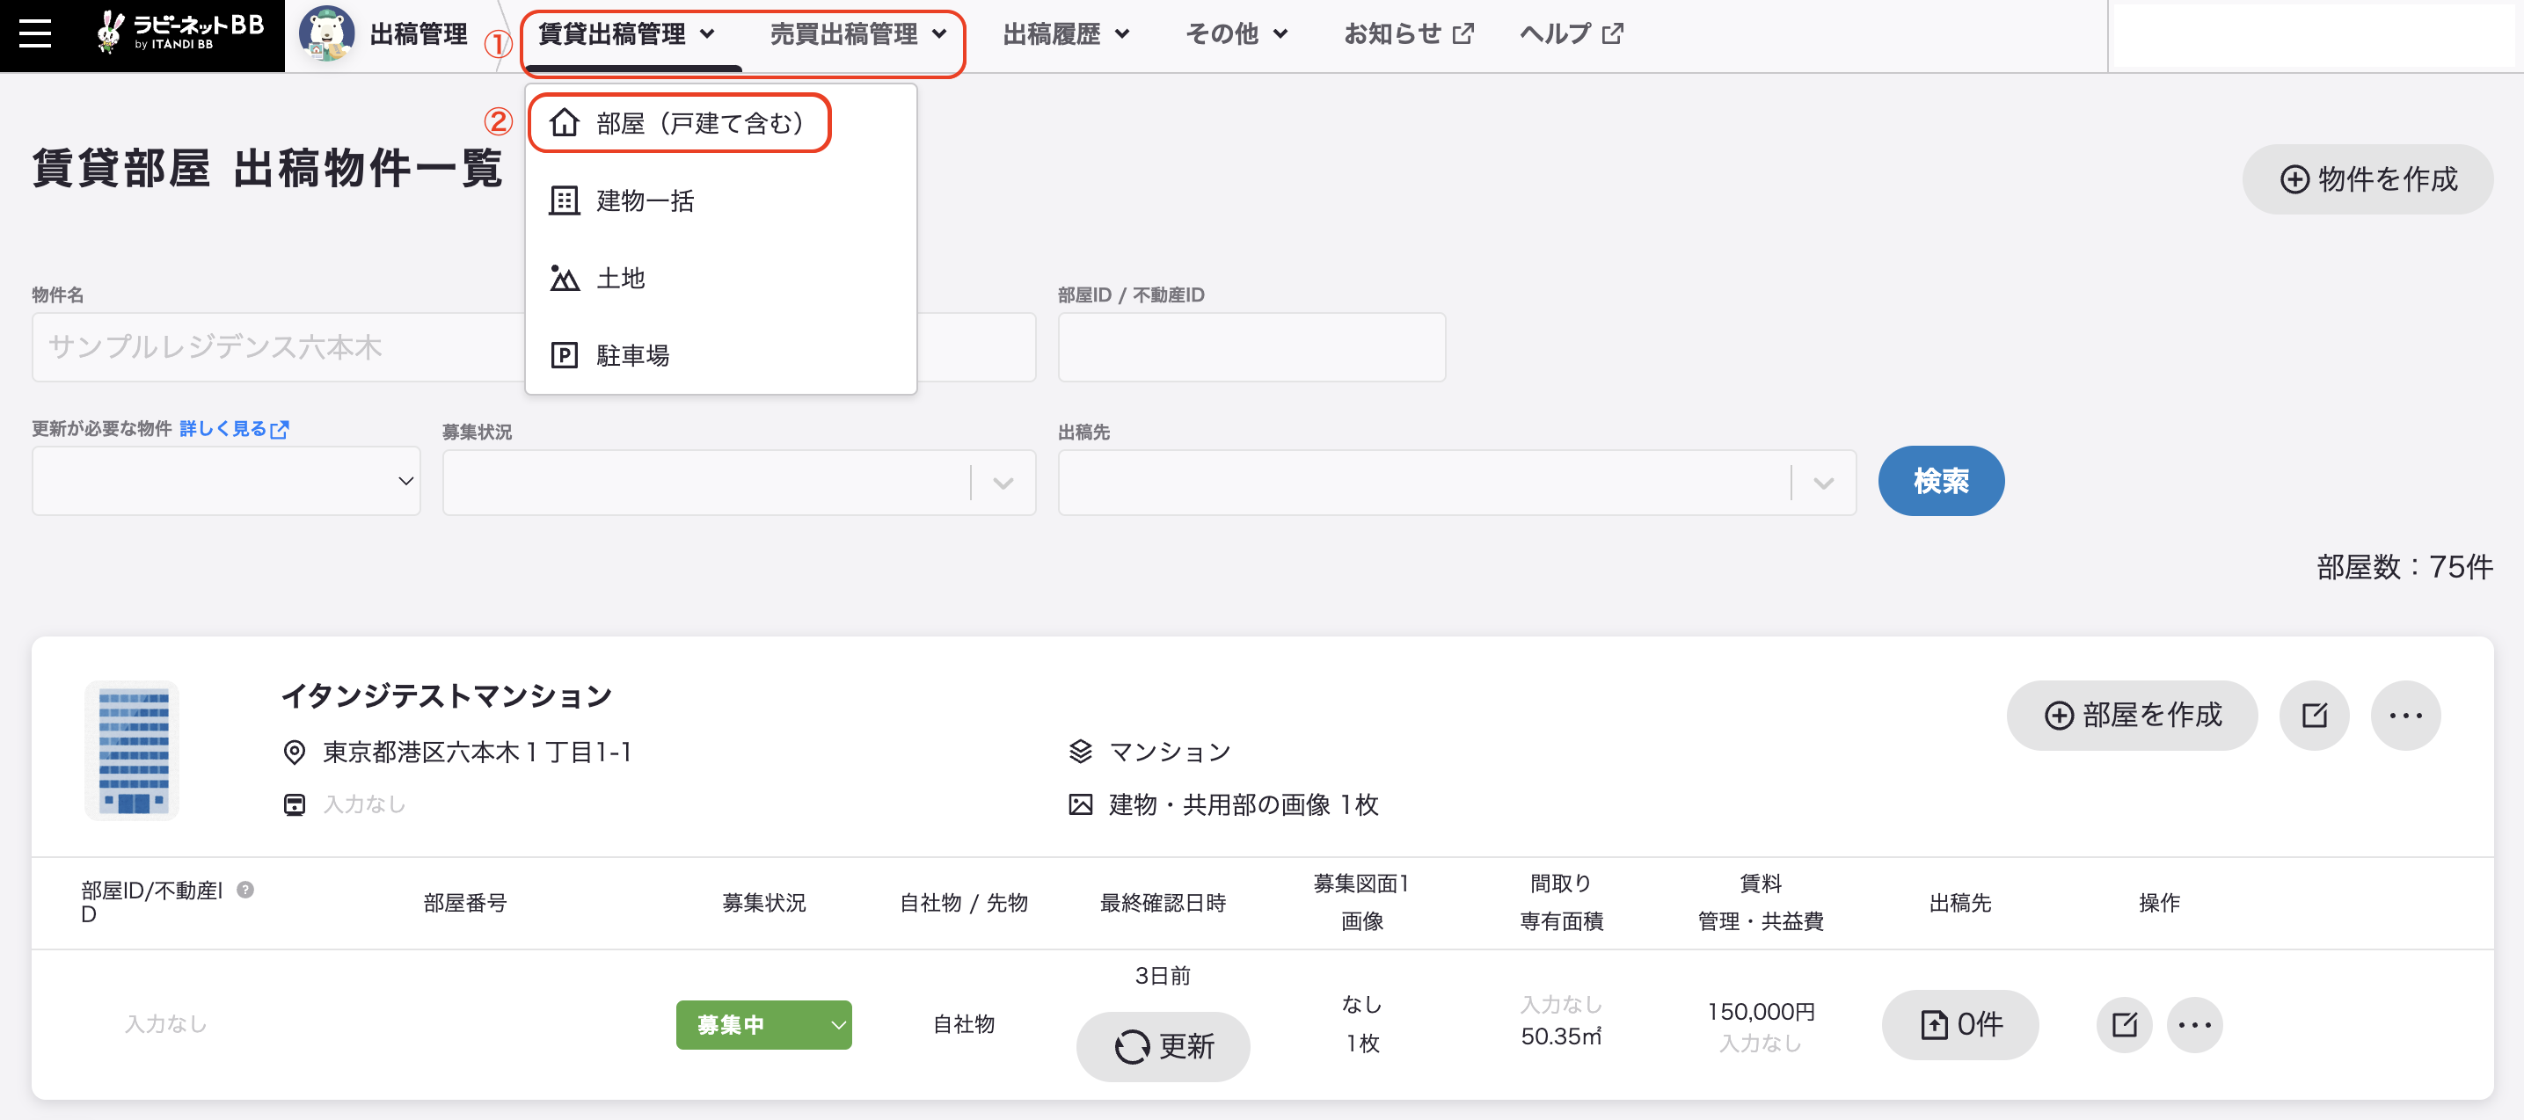Click image icon beside 建物・共用部の画像
Screen dimensions: 2524x1120
[1080, 804]
